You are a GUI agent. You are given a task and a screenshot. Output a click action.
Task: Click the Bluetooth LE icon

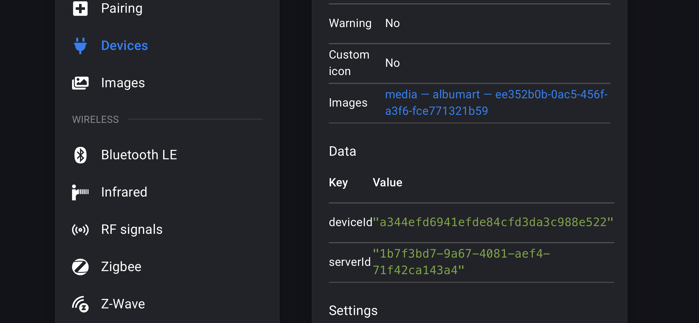coord(80,155)
